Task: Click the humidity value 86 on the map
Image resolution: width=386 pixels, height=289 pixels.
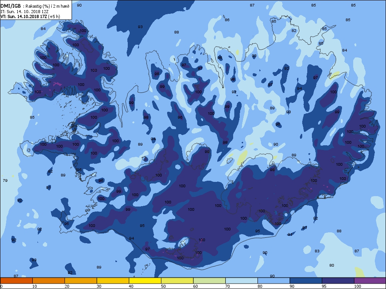Action: coord(227,20)
